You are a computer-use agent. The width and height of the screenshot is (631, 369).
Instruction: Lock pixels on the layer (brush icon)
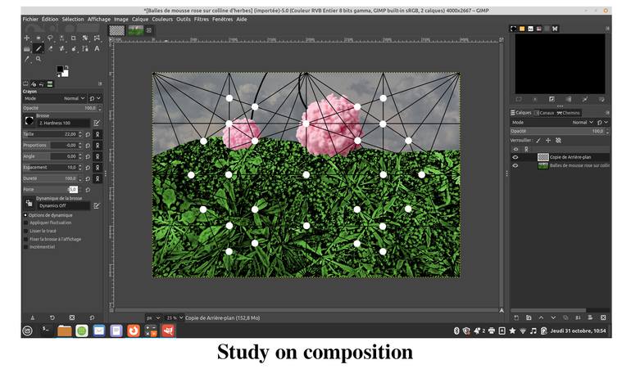538,140
